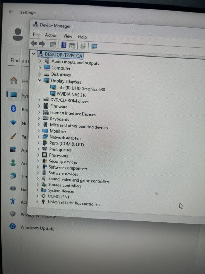Image resolution: width=205 pixels, height=274 pixels.
Task: Open the Help menu in Device Manager
Action: click(x=82, y=37)
